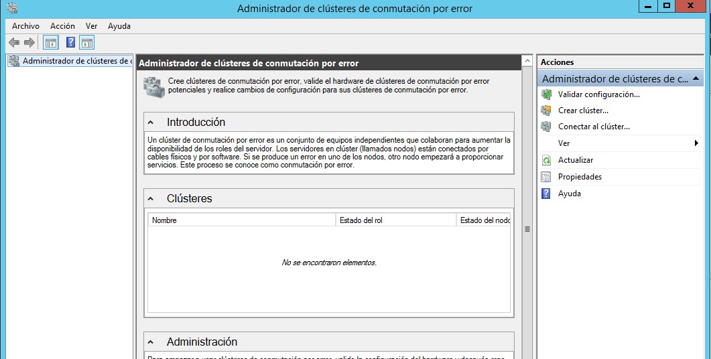Click the Conectar al clúster icon
The image size is (711, 359).
[x=547, y=127]
